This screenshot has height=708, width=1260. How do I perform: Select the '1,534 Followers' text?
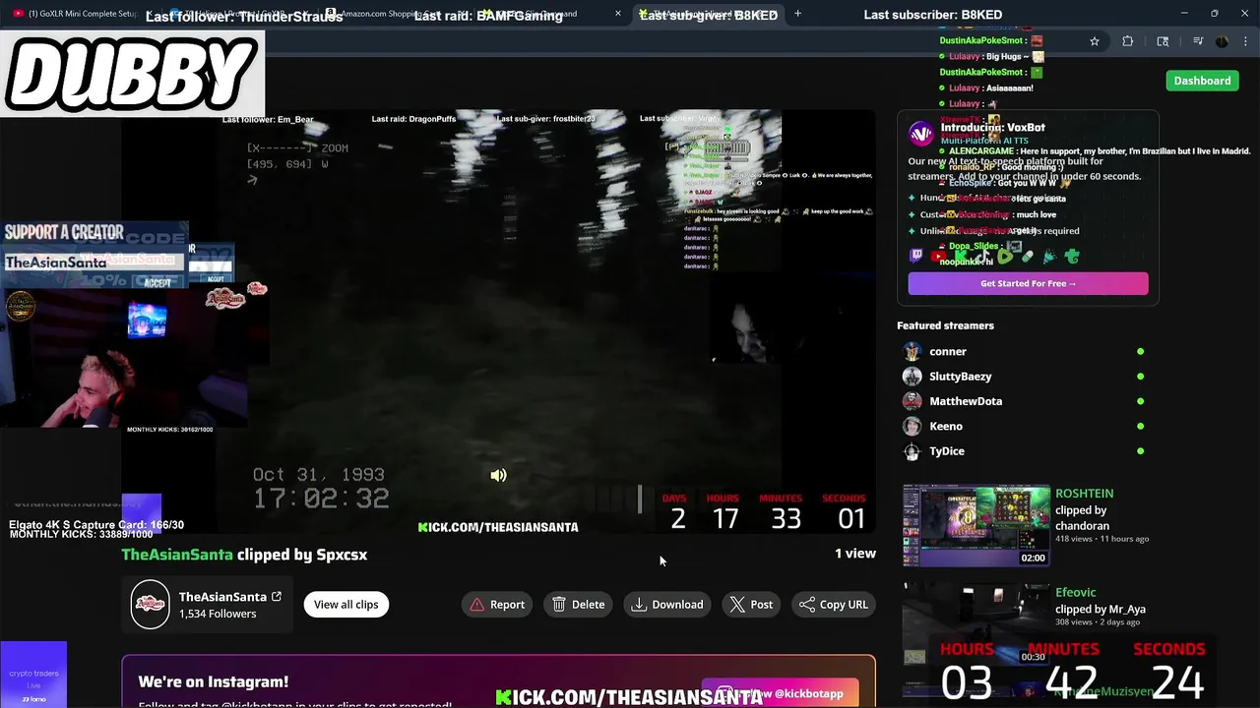[x=218, y=614]
